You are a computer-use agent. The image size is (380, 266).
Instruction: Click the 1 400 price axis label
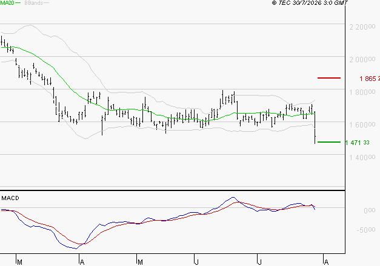[362, 157]
